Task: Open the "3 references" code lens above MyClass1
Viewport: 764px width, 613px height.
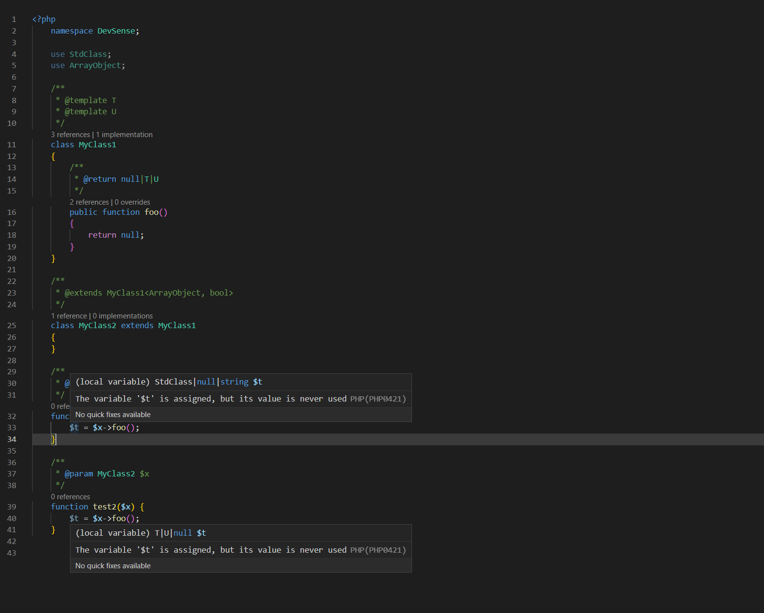Action: pyautogui.click(x=71, y=135)
